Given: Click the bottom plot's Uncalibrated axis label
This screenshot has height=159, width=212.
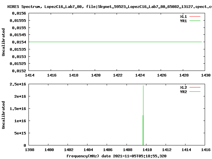Looking at the screenshot, I should (3, 115).
